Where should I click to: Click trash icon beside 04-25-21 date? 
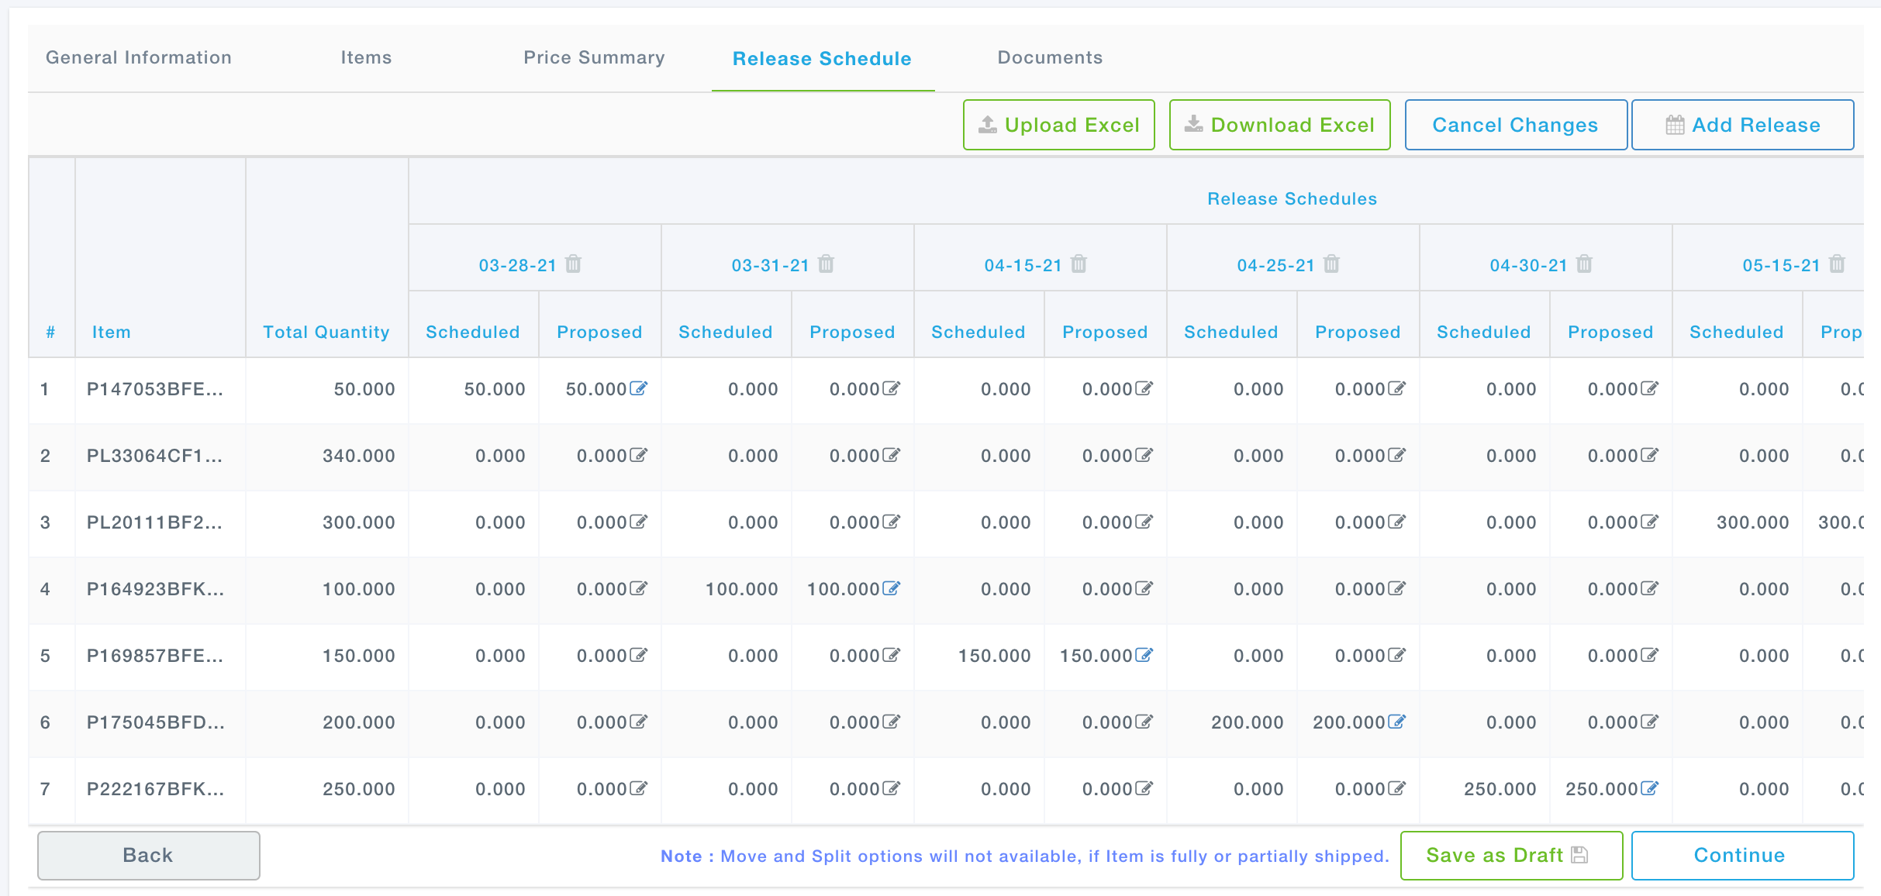(1331, 264)
